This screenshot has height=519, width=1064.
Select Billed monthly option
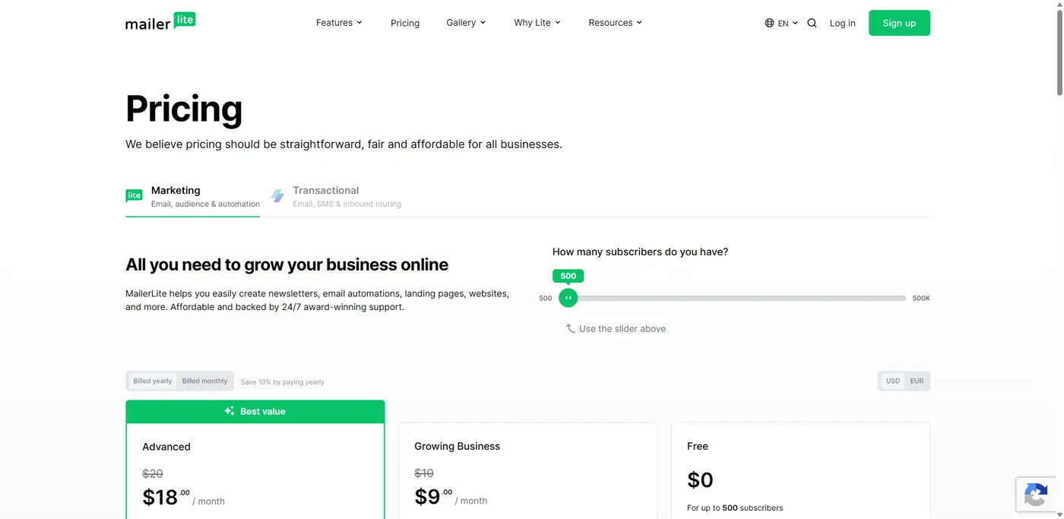pos(204,381)
